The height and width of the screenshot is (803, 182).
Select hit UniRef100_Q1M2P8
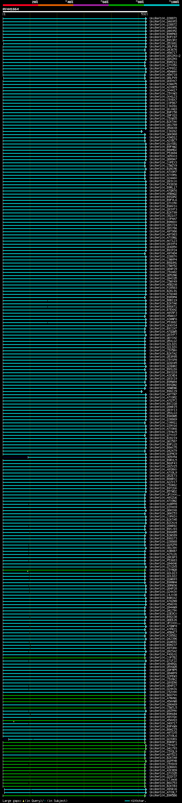(x=163, y=545)
